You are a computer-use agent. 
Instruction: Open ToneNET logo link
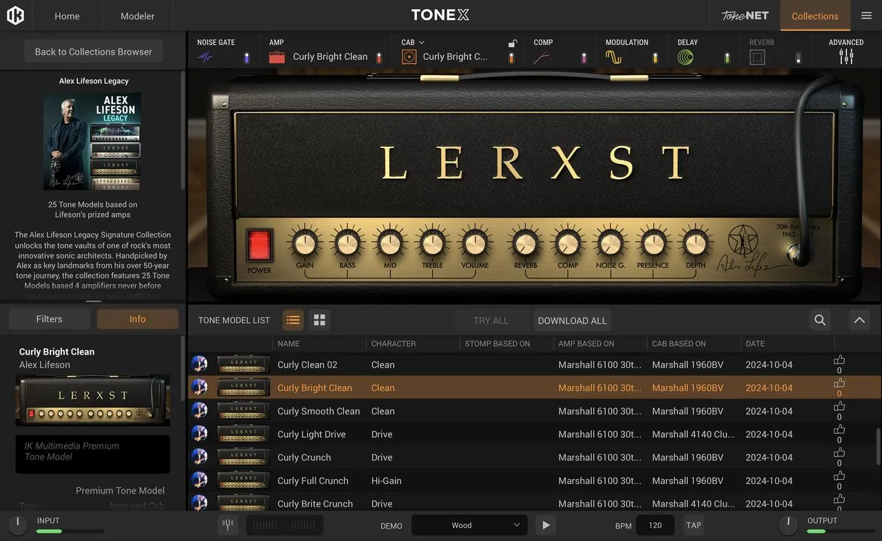click(x=745, y=16)
